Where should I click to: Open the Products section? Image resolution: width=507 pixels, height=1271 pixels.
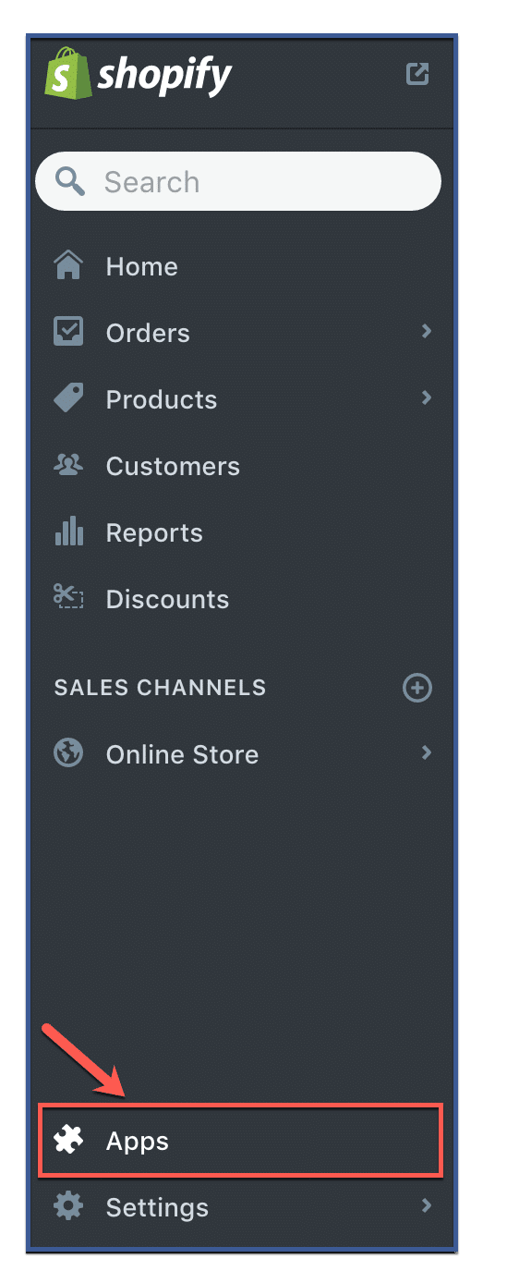click(x=162, y=399)
